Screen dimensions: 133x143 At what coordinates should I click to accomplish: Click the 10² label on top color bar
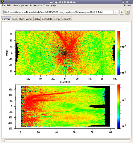(x=124, y=47)
